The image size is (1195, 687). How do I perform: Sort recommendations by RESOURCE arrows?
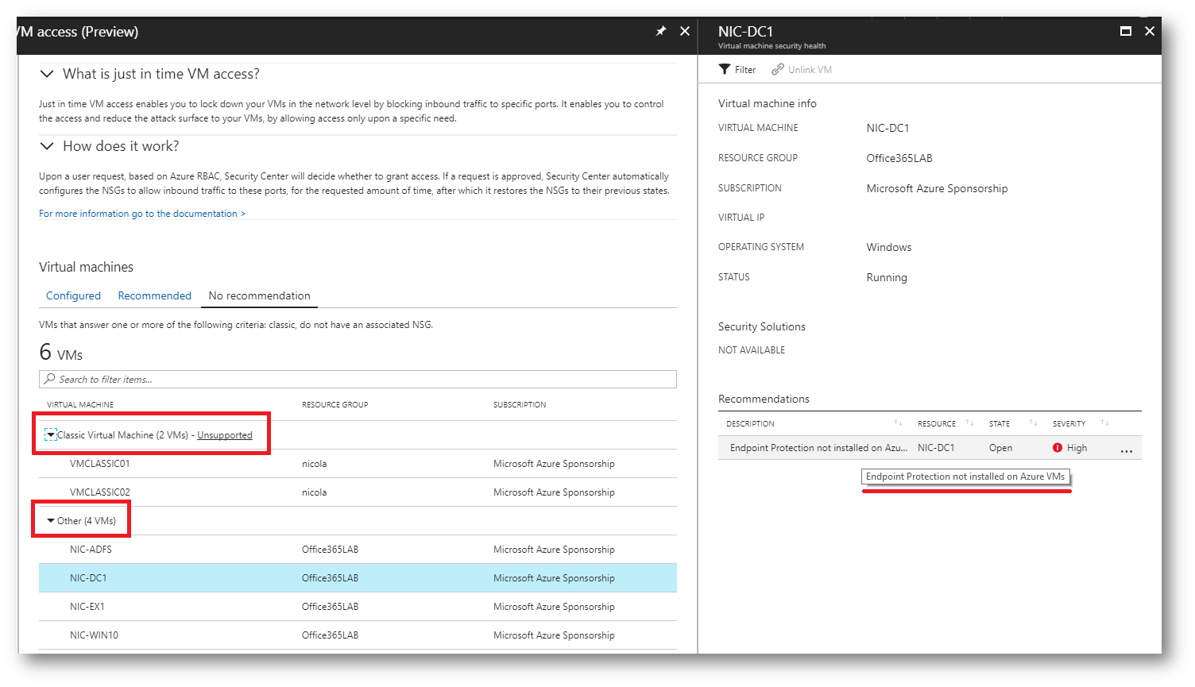969,423
